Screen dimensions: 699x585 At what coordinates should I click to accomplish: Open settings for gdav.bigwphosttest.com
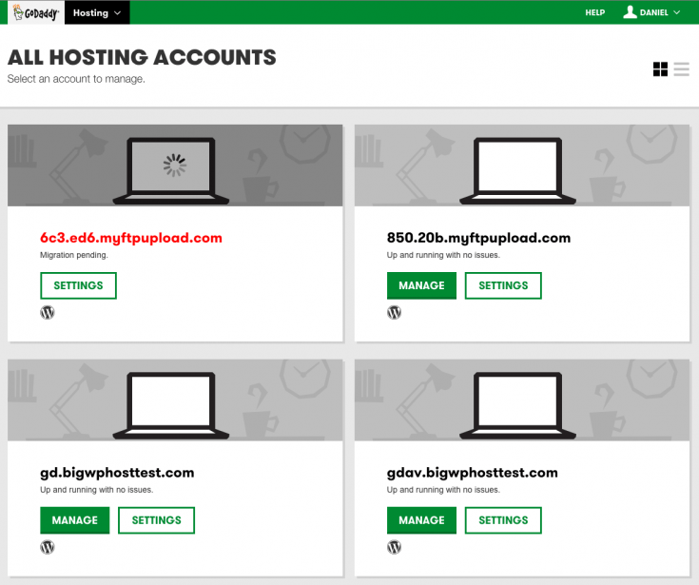pyautogui.click(x=503, y=520)
